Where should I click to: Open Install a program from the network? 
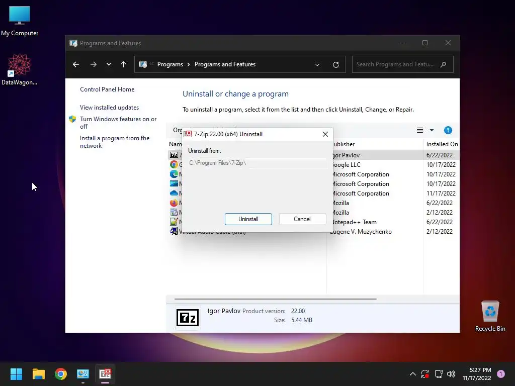point(115,142)
